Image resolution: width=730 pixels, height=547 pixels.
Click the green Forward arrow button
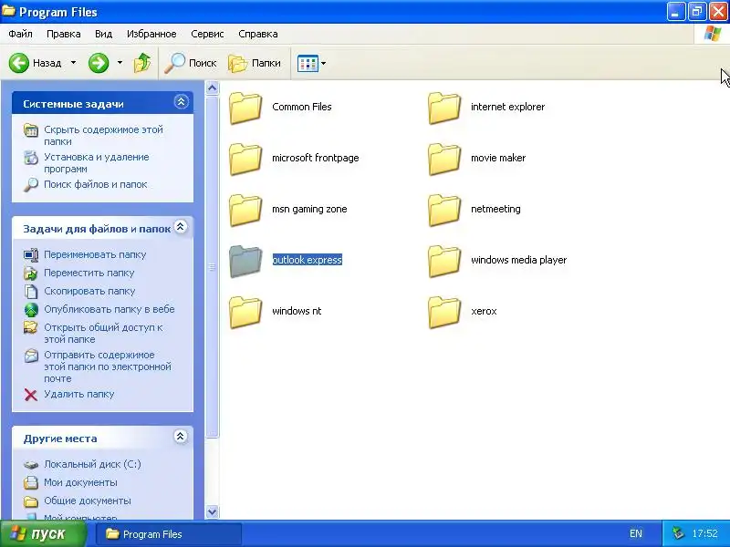[x=99, y=63]
